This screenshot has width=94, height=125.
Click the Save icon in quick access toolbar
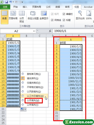[6, 2]
